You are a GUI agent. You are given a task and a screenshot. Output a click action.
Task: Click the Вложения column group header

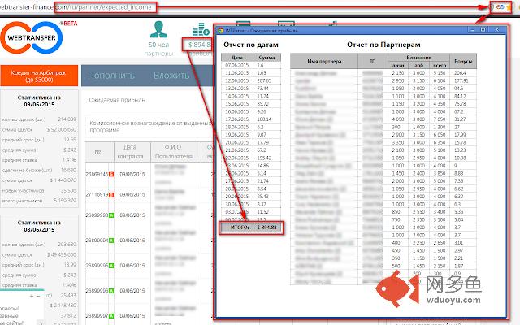pos(419,58)
